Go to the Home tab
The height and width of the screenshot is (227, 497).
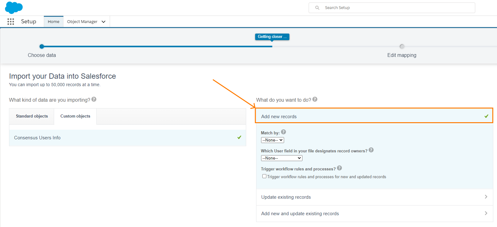coord(53,22)
